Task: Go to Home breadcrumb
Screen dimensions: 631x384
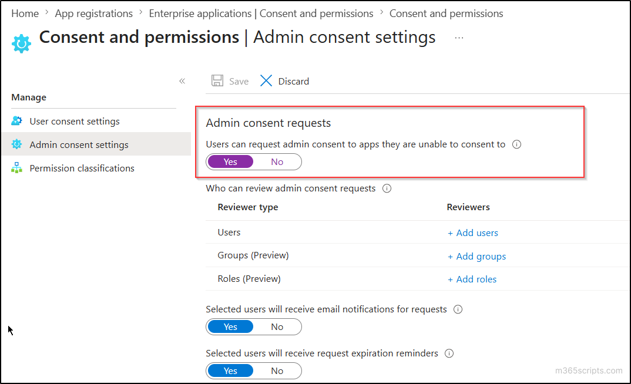Action: 25,14
